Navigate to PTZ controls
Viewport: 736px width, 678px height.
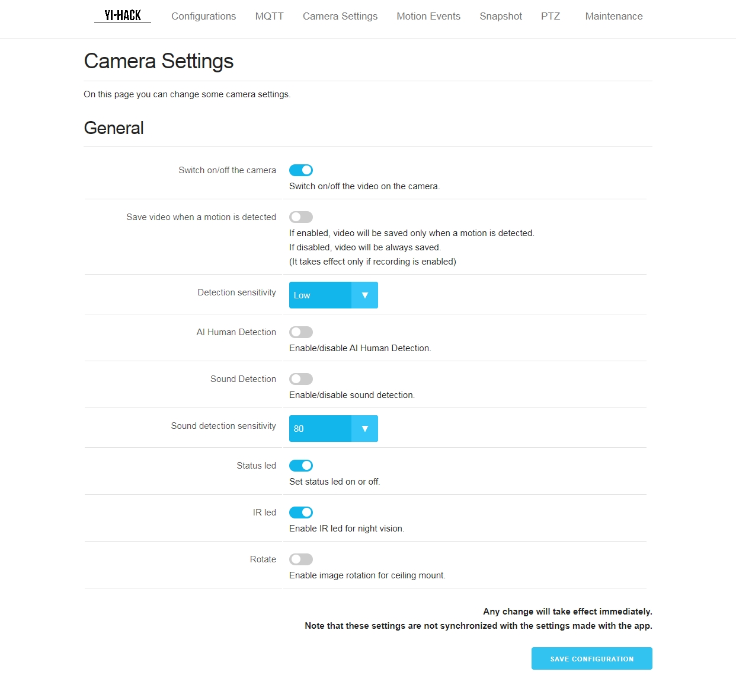click(x=551, y=16)
